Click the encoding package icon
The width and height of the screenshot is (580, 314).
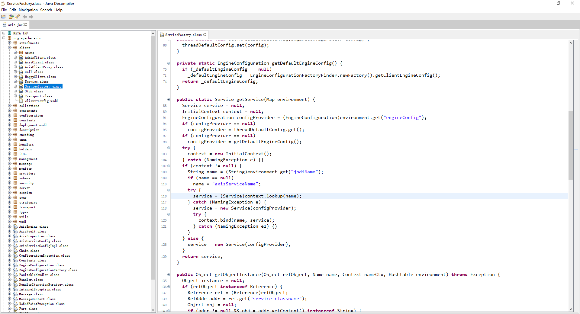(15, 135)
